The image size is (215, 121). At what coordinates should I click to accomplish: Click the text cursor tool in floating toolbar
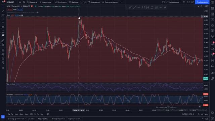152,7
